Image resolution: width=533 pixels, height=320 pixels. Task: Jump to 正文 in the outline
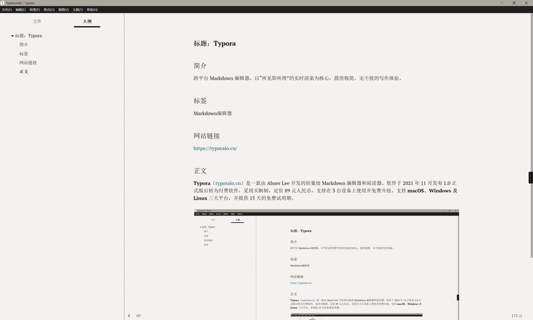[24, 72]
